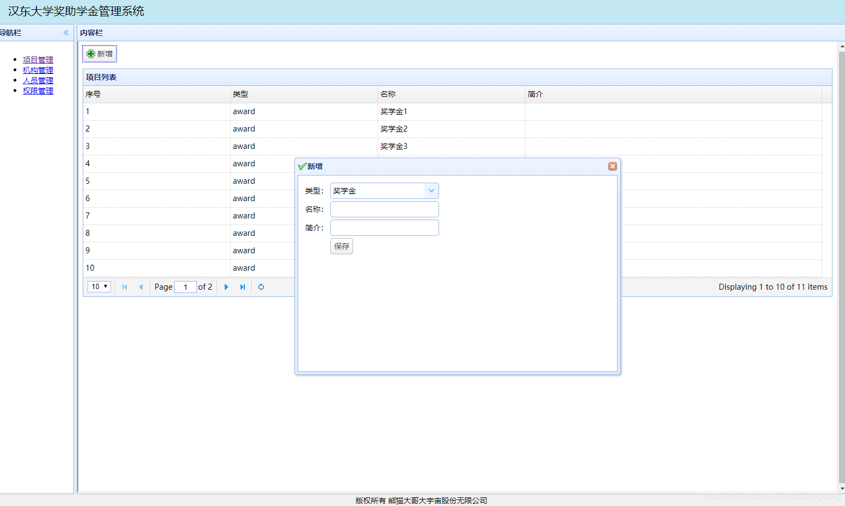Click the 保存 button
The width and height of the screenshot is (845, 506).
pyautogui.click(x=342, y=246)
